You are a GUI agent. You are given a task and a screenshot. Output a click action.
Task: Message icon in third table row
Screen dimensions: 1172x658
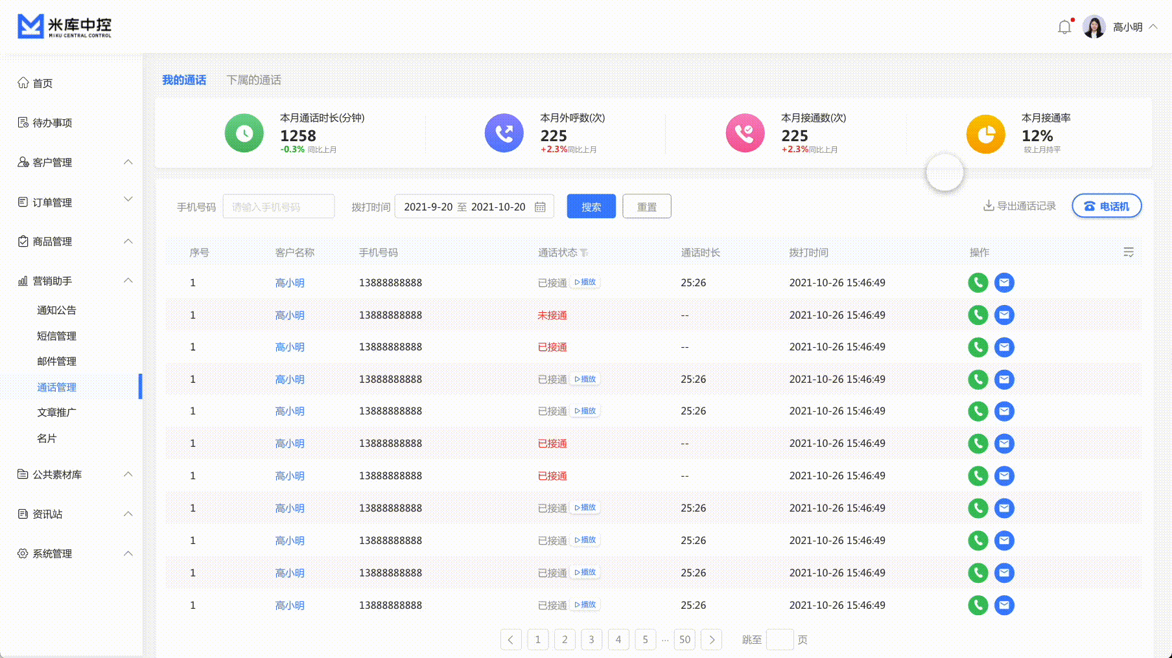pos(1004,347)
